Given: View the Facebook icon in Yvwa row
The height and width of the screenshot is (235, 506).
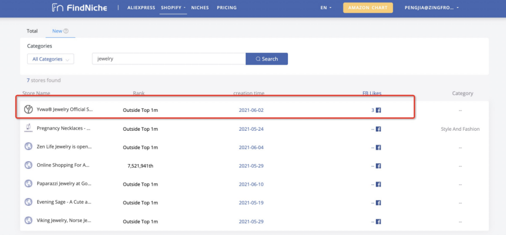Looking at the screenshot, I should [378, 110].
